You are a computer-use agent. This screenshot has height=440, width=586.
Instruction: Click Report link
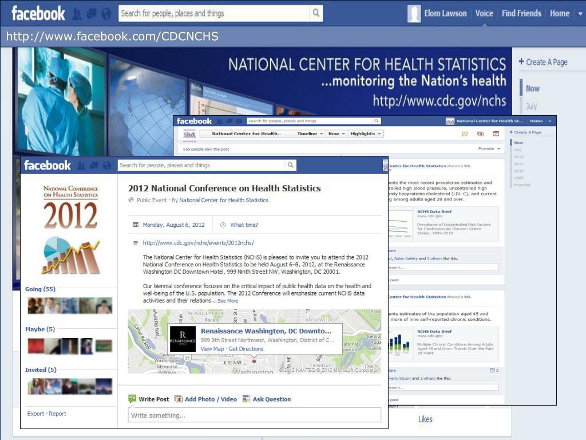click(58, 414)
